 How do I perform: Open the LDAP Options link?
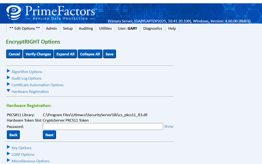tap(23, 155)
